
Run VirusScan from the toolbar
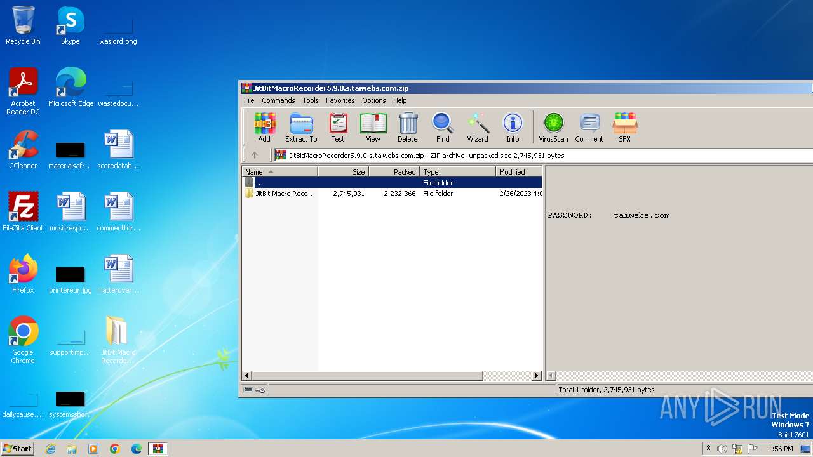[553, 127]
